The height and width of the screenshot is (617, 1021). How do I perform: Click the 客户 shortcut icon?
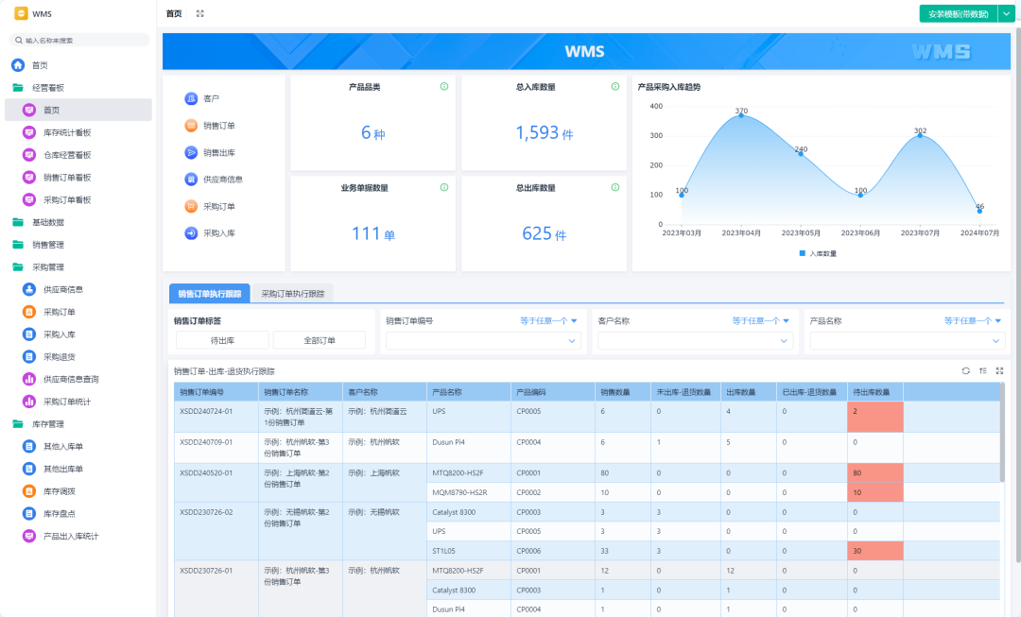[x=191, y=98]
